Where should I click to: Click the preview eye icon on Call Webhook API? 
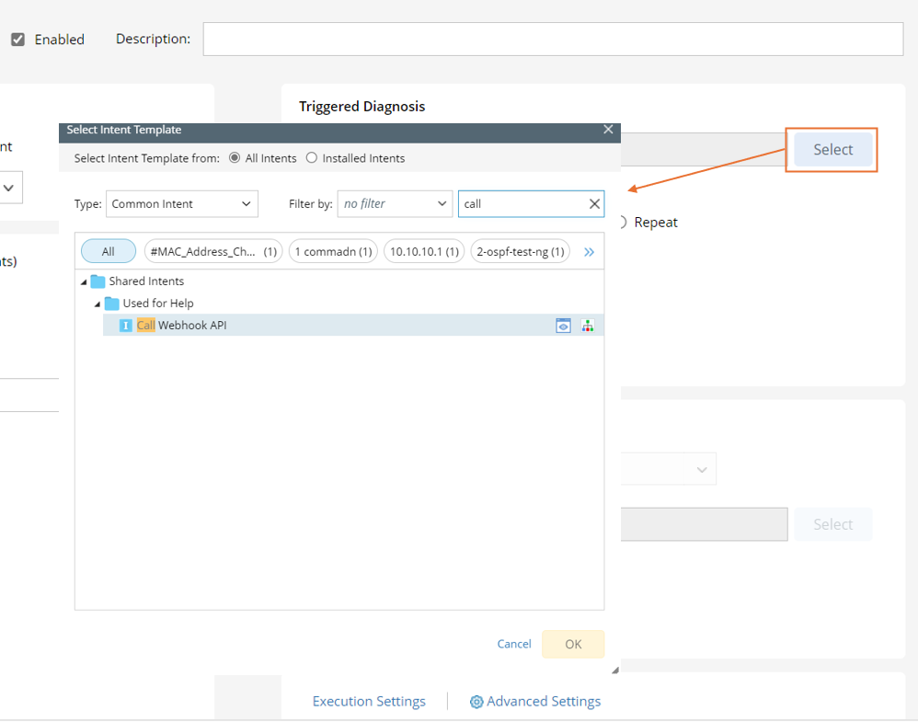click(x=563, y=326)
